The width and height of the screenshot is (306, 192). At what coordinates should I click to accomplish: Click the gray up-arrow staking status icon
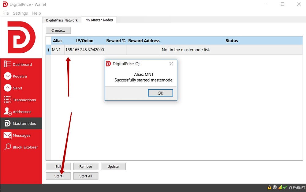tap(274, 187)
